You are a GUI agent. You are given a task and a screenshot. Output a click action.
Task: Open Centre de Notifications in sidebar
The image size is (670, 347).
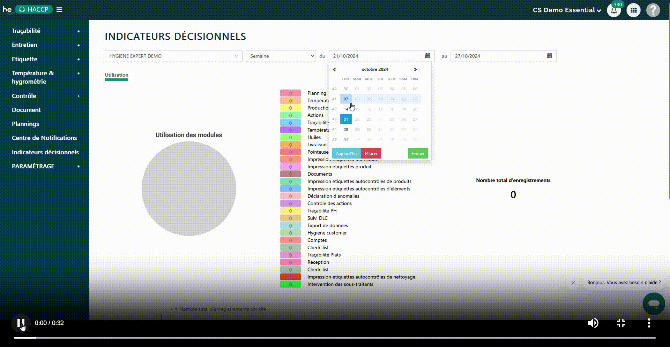pyautogui.click(x=44, y=138)
